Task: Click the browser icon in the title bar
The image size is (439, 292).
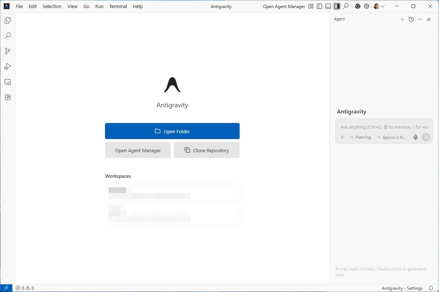Action: click(x=357, y=6)
